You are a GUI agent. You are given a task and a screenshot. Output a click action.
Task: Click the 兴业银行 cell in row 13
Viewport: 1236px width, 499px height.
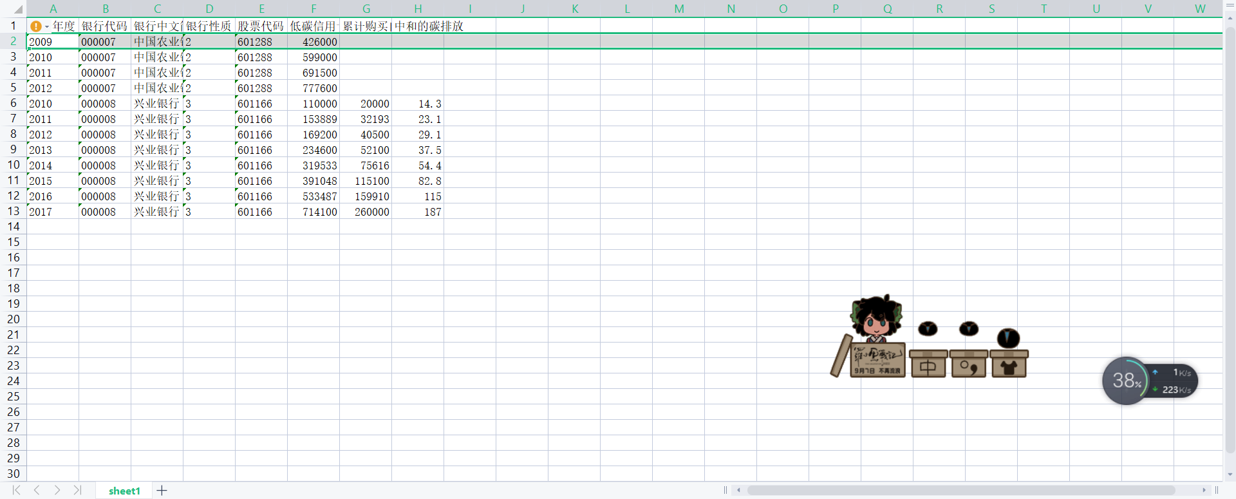157,211
